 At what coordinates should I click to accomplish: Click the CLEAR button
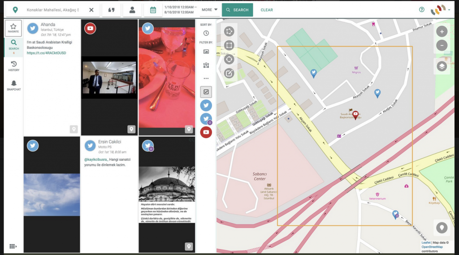[x=267, y=10]
